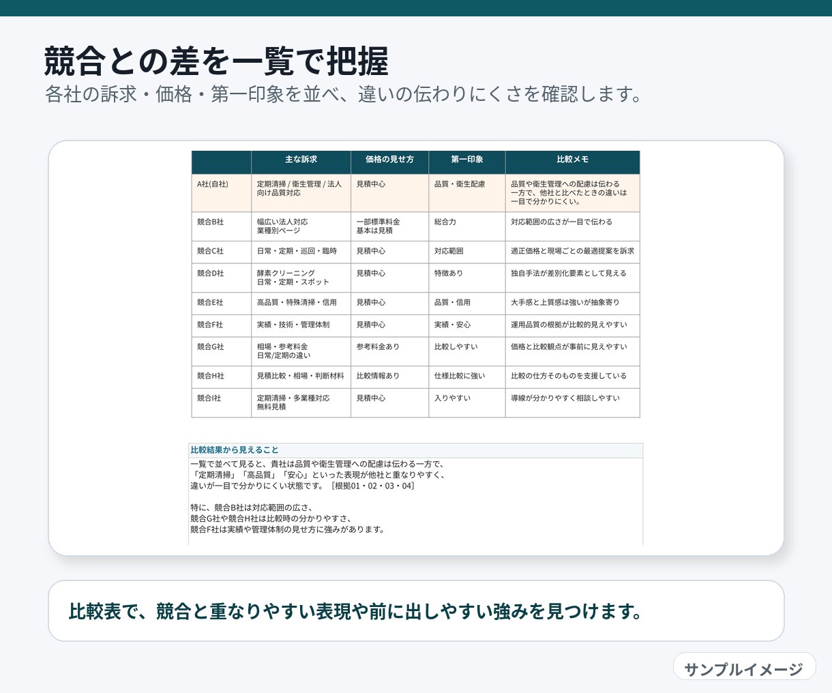The width and height of the screenshot is (832, 693).
Task: Click the 総合力 cell
Action: pos(467,226)
